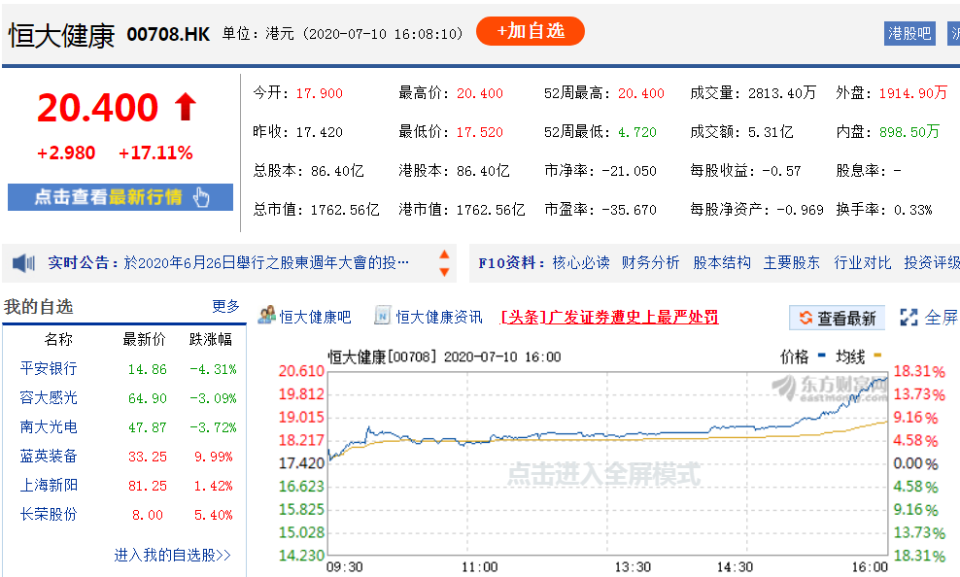Click the fullscreen expand icon beside 全屏
Image resolution: width=960 pixels, height=577 pixels.
909,317
